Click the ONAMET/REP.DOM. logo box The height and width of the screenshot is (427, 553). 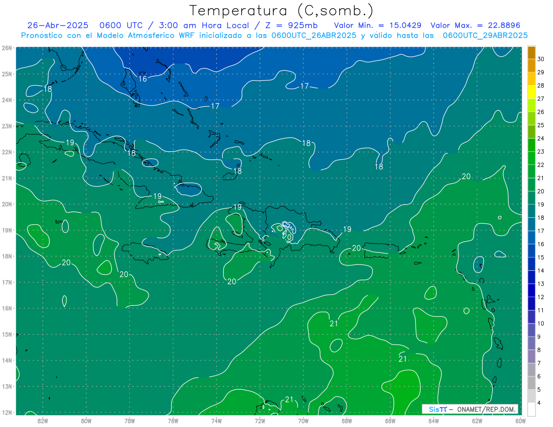[x=471, y=409]
